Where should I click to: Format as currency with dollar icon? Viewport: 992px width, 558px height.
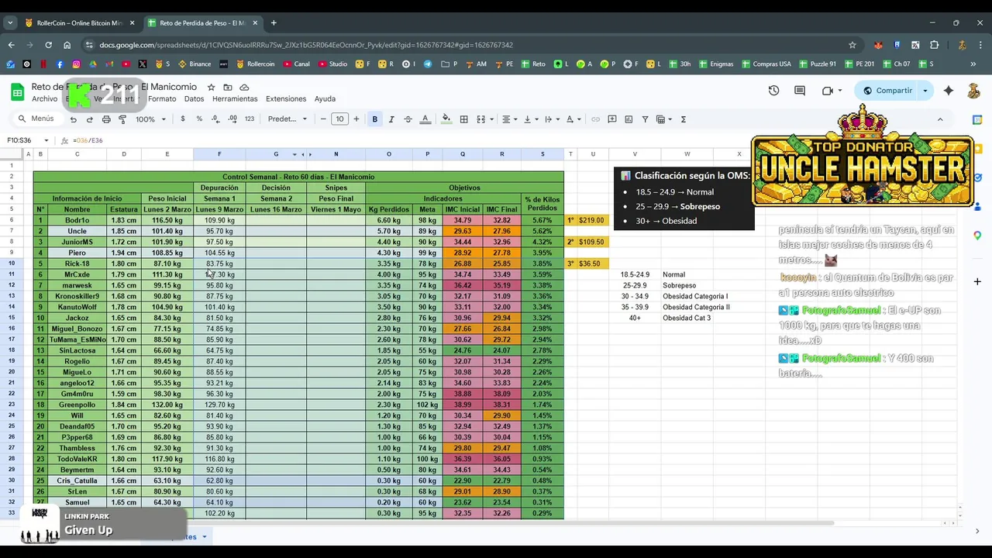183,119
